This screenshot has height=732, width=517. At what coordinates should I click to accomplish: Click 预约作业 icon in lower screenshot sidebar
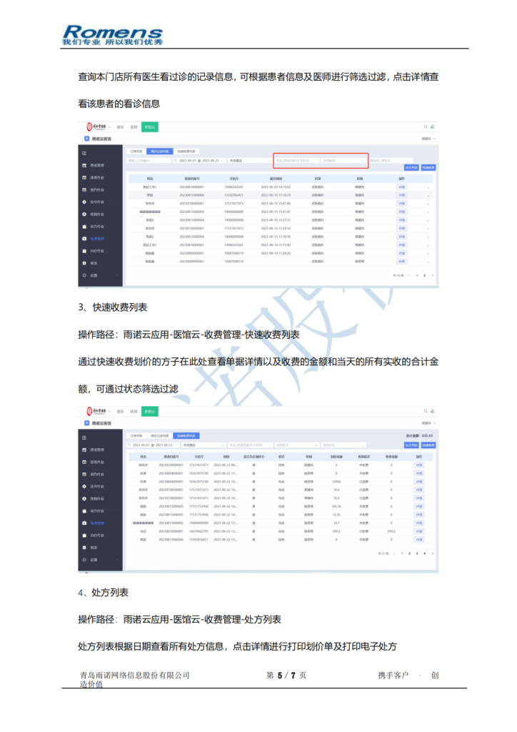click(x=84, y=474)
